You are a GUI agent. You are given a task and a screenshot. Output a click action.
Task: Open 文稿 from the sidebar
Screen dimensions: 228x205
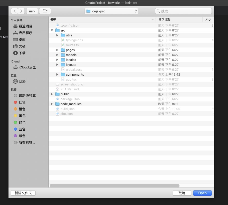(x=22, y=46)
